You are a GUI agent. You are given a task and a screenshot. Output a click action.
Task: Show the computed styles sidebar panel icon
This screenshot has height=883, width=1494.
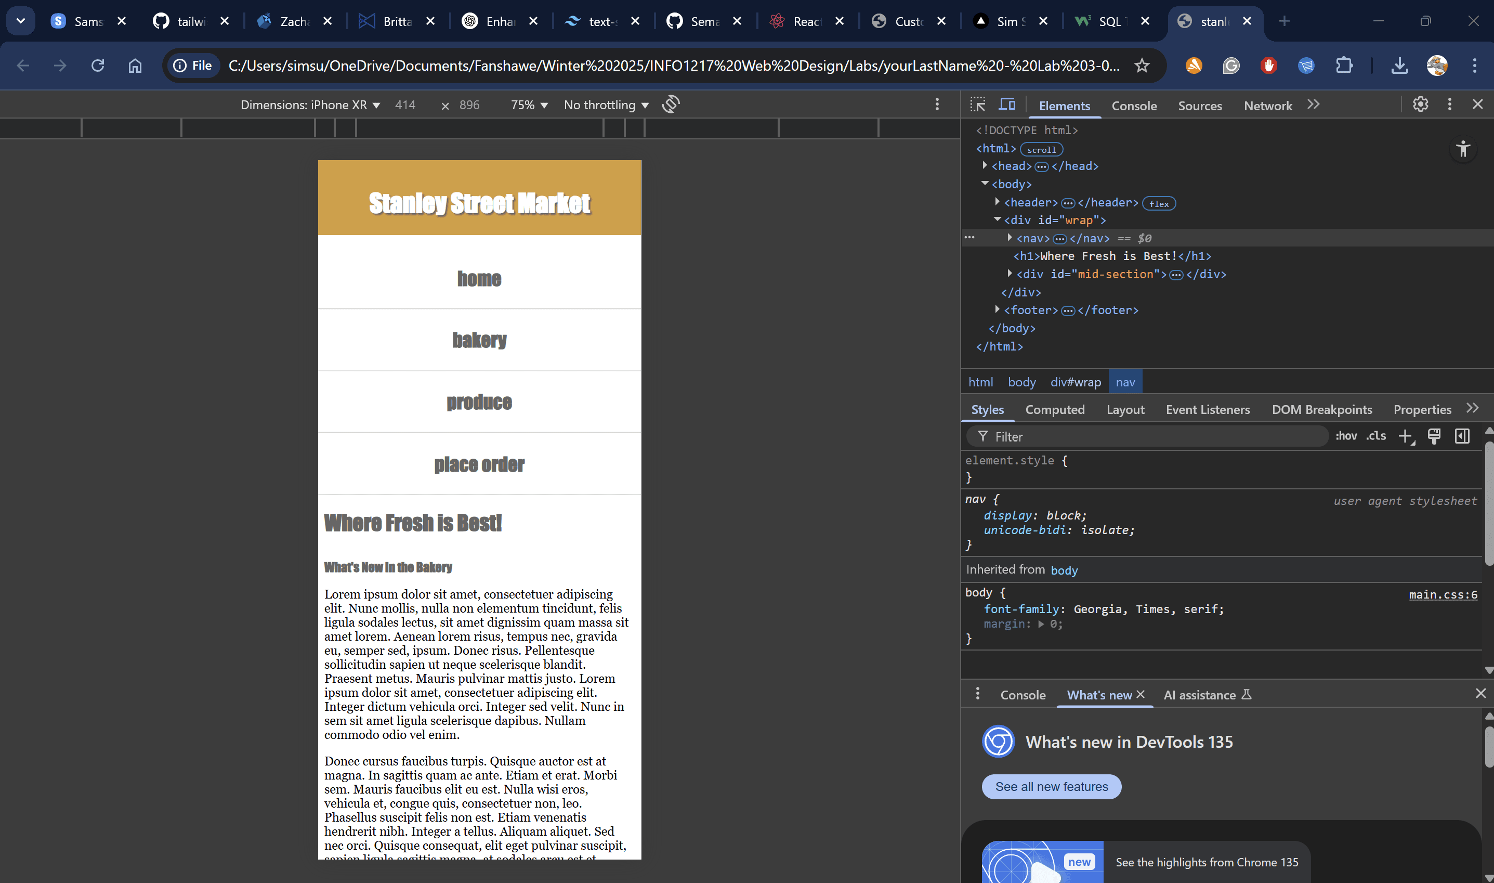tap(1462, 436)
